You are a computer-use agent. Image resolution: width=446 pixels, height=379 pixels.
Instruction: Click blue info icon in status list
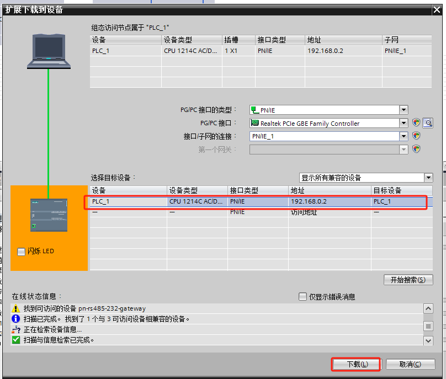(16, 319)
